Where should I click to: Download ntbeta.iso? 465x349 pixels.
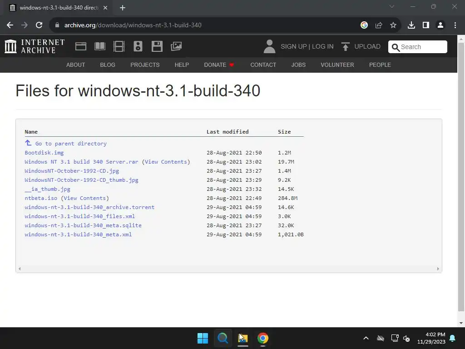click(x=41, y=198)
